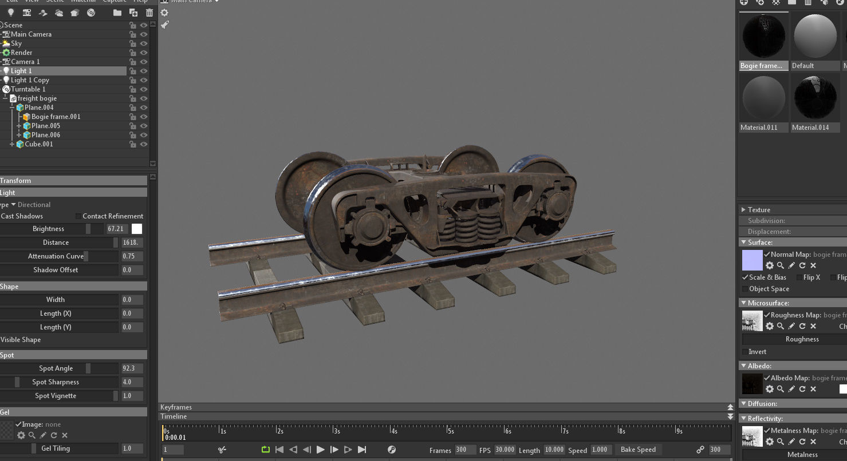Search for Normal Map texture
Screen dimensions: 847x461
point(781,265)
